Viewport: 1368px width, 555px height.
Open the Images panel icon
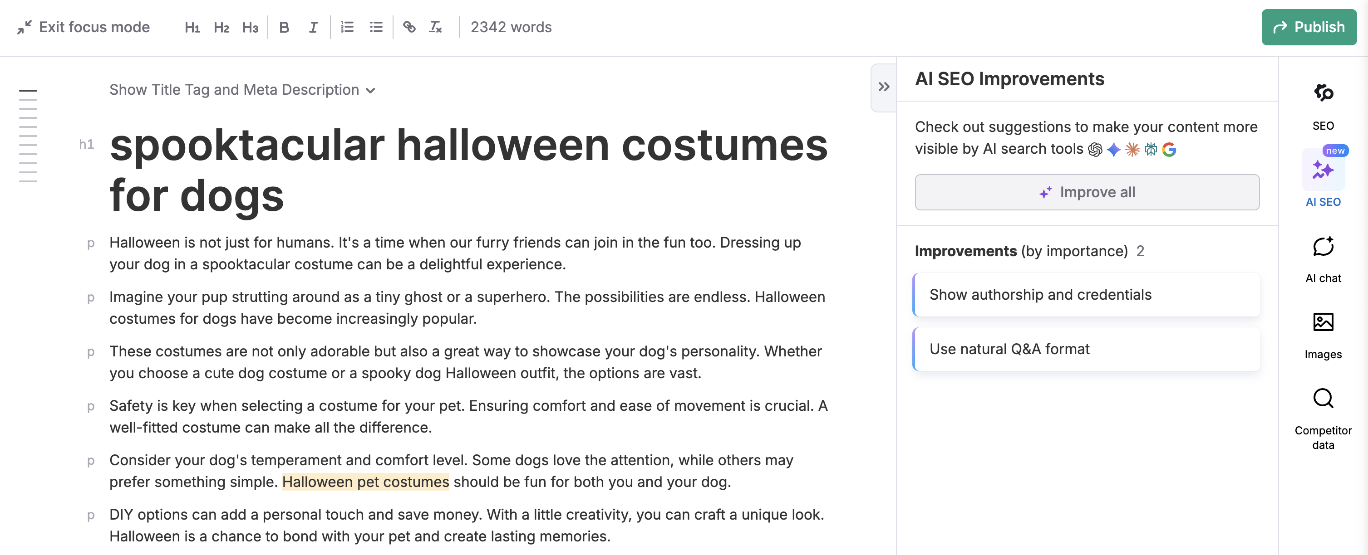(1323, 321)
